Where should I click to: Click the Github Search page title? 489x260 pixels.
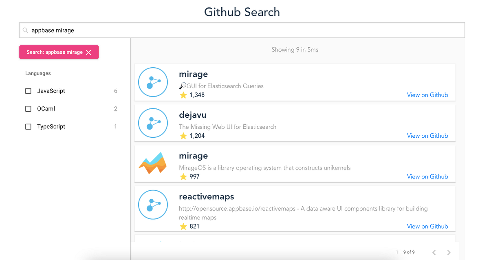pos(242,12)
